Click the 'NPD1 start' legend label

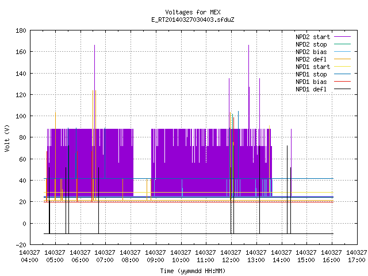coord(313,67)
